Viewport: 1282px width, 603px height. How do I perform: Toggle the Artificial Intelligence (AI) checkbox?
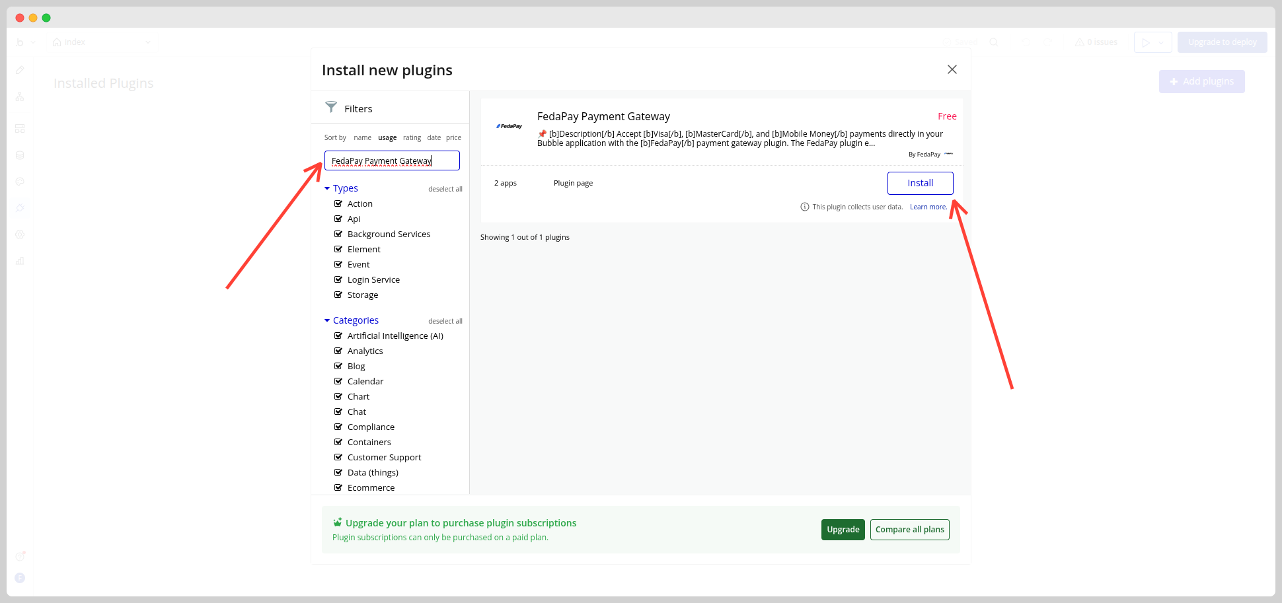click(x=338, y=336)
